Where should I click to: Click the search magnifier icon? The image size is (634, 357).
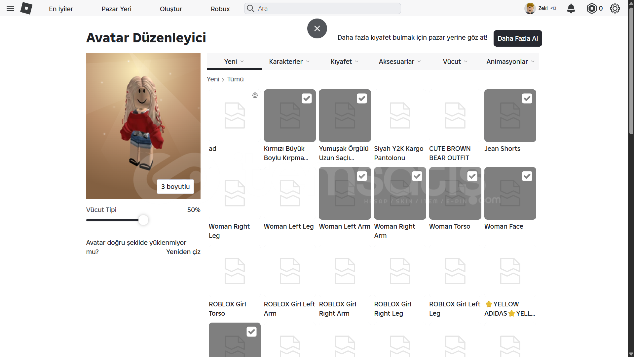[251, 9]
